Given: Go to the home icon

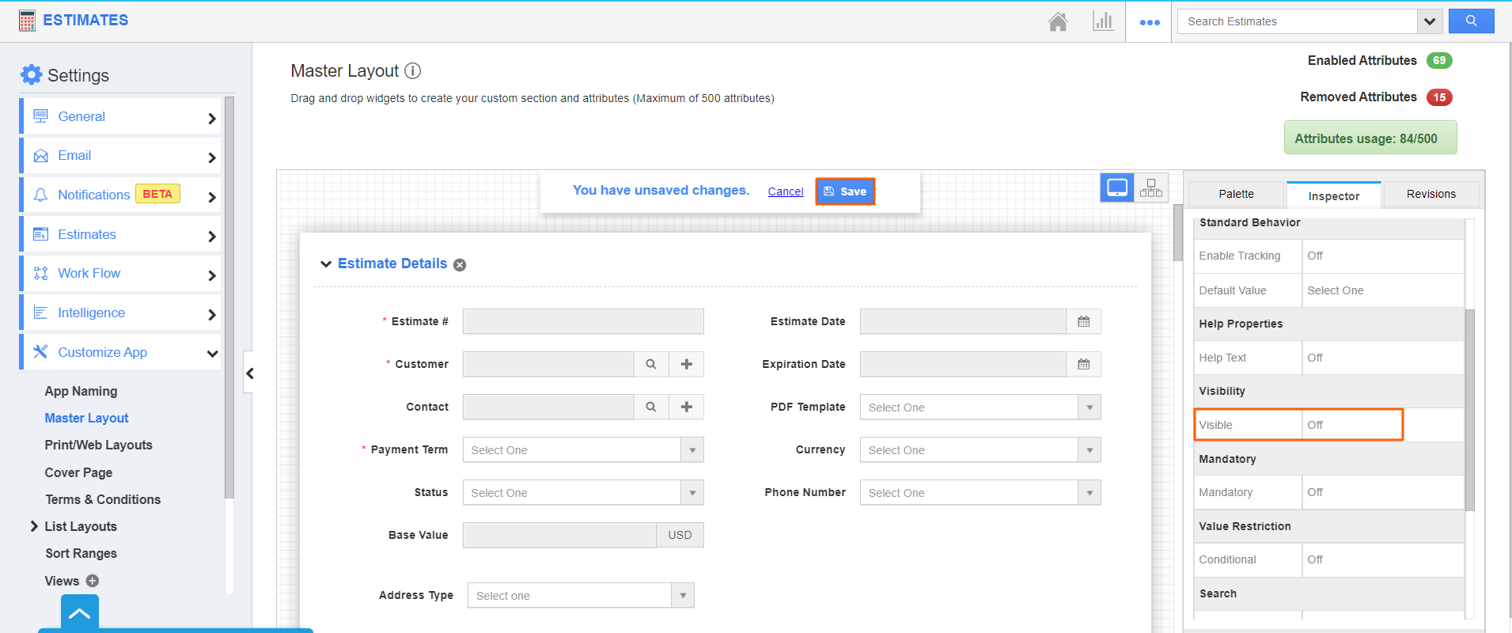Looking at the screenshot, I should 1058,21.
